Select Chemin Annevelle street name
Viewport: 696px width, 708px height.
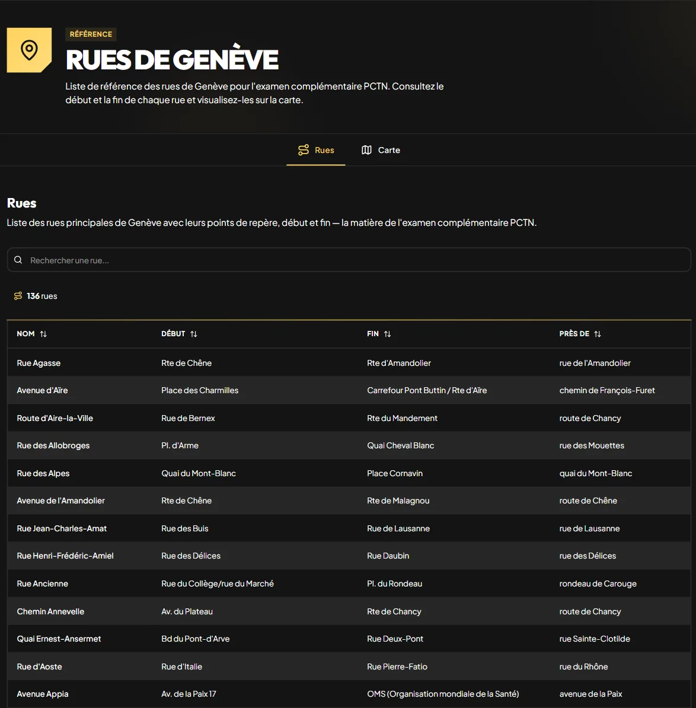click(50, 611)
